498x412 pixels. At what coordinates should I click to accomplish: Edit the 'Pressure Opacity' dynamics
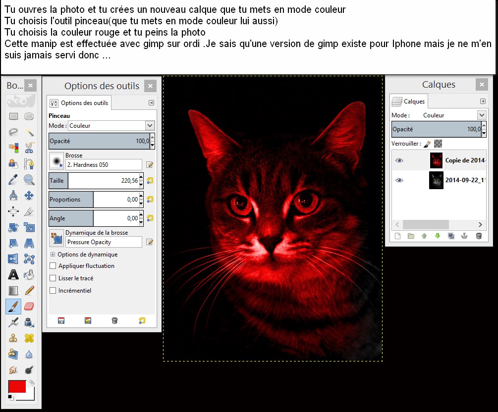point(150,242)
